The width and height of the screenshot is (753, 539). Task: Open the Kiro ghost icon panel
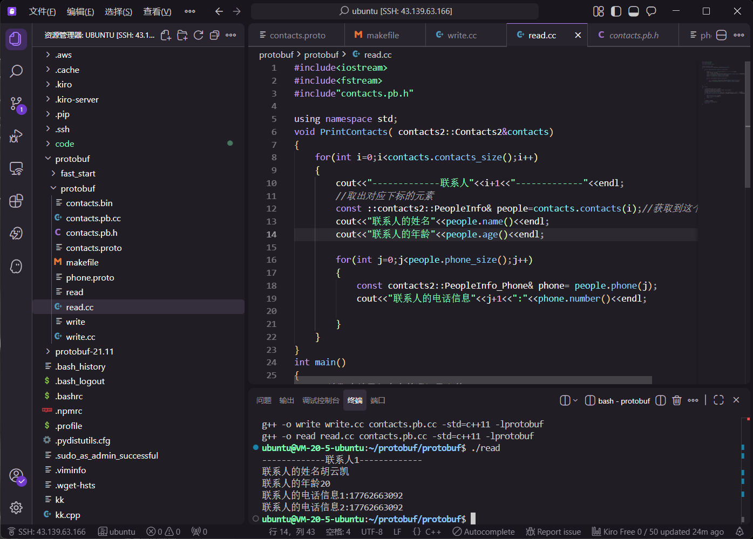(x=16, y=266)
